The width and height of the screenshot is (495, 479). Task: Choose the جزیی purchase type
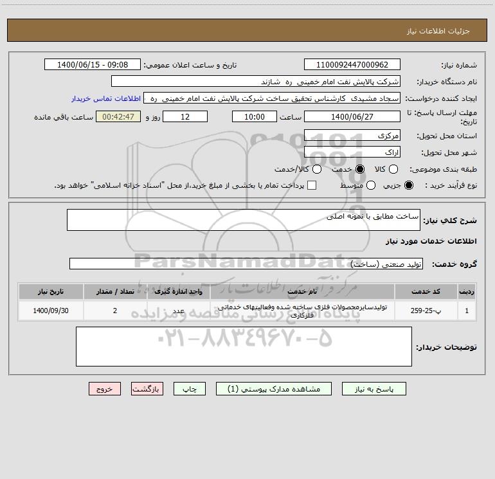pos(408,185)
